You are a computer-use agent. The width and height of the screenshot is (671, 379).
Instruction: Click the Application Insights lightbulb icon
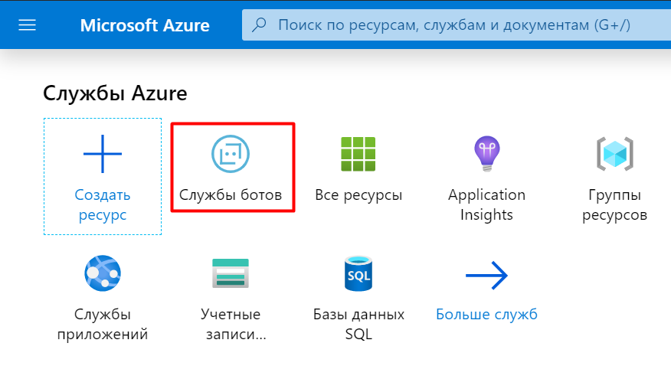(x=486, y=154)
